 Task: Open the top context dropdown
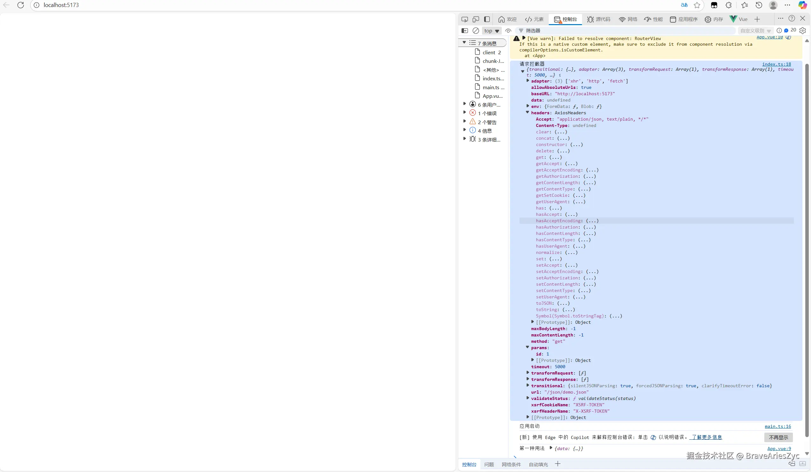tap(492, 31)
